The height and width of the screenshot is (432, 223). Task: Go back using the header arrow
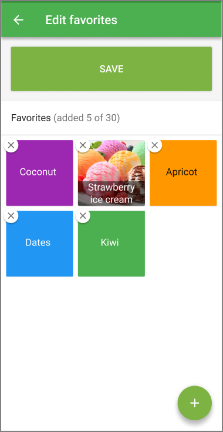(x=18, y=20)
